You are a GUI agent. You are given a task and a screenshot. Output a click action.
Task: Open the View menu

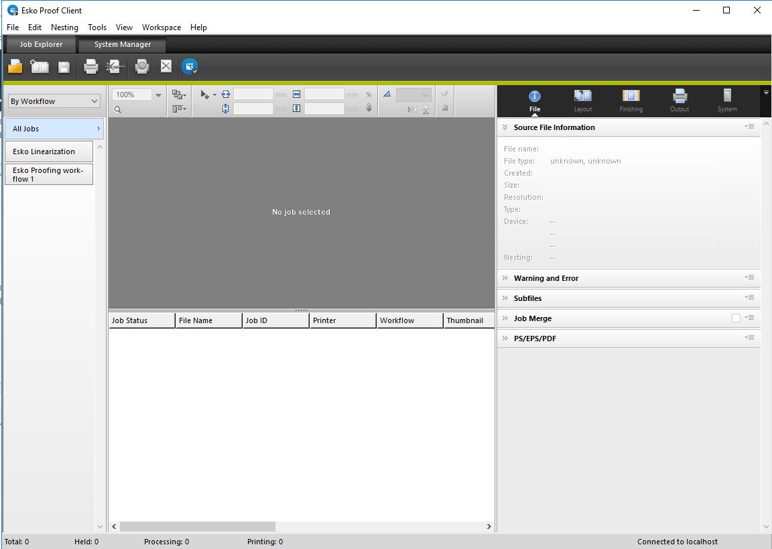pyautogui.click(x=124, y=27)
